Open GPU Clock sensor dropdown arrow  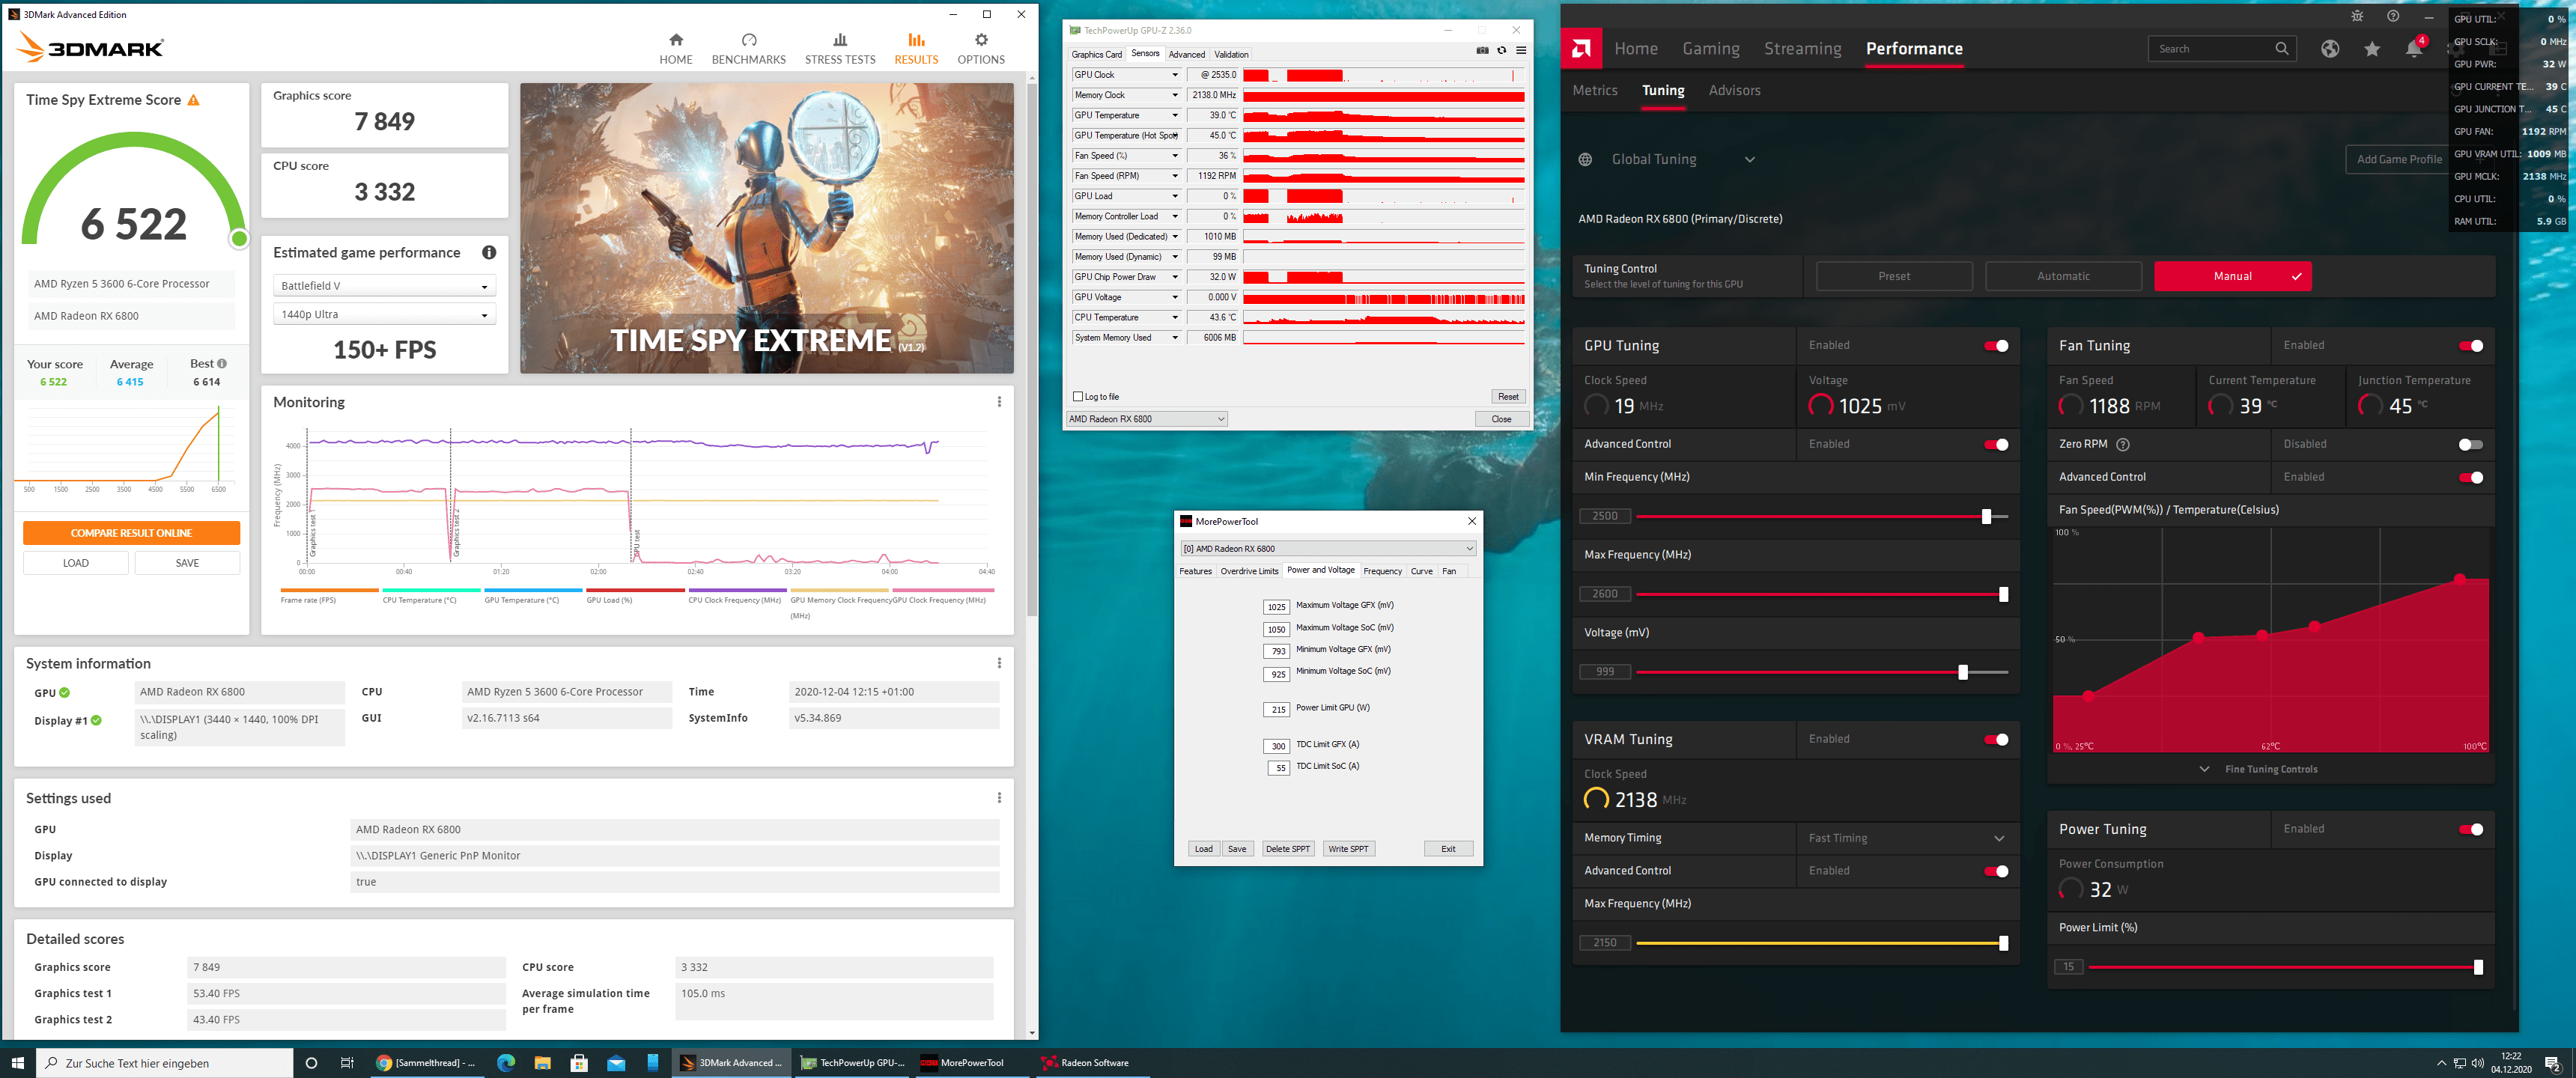click(1175, 75)
